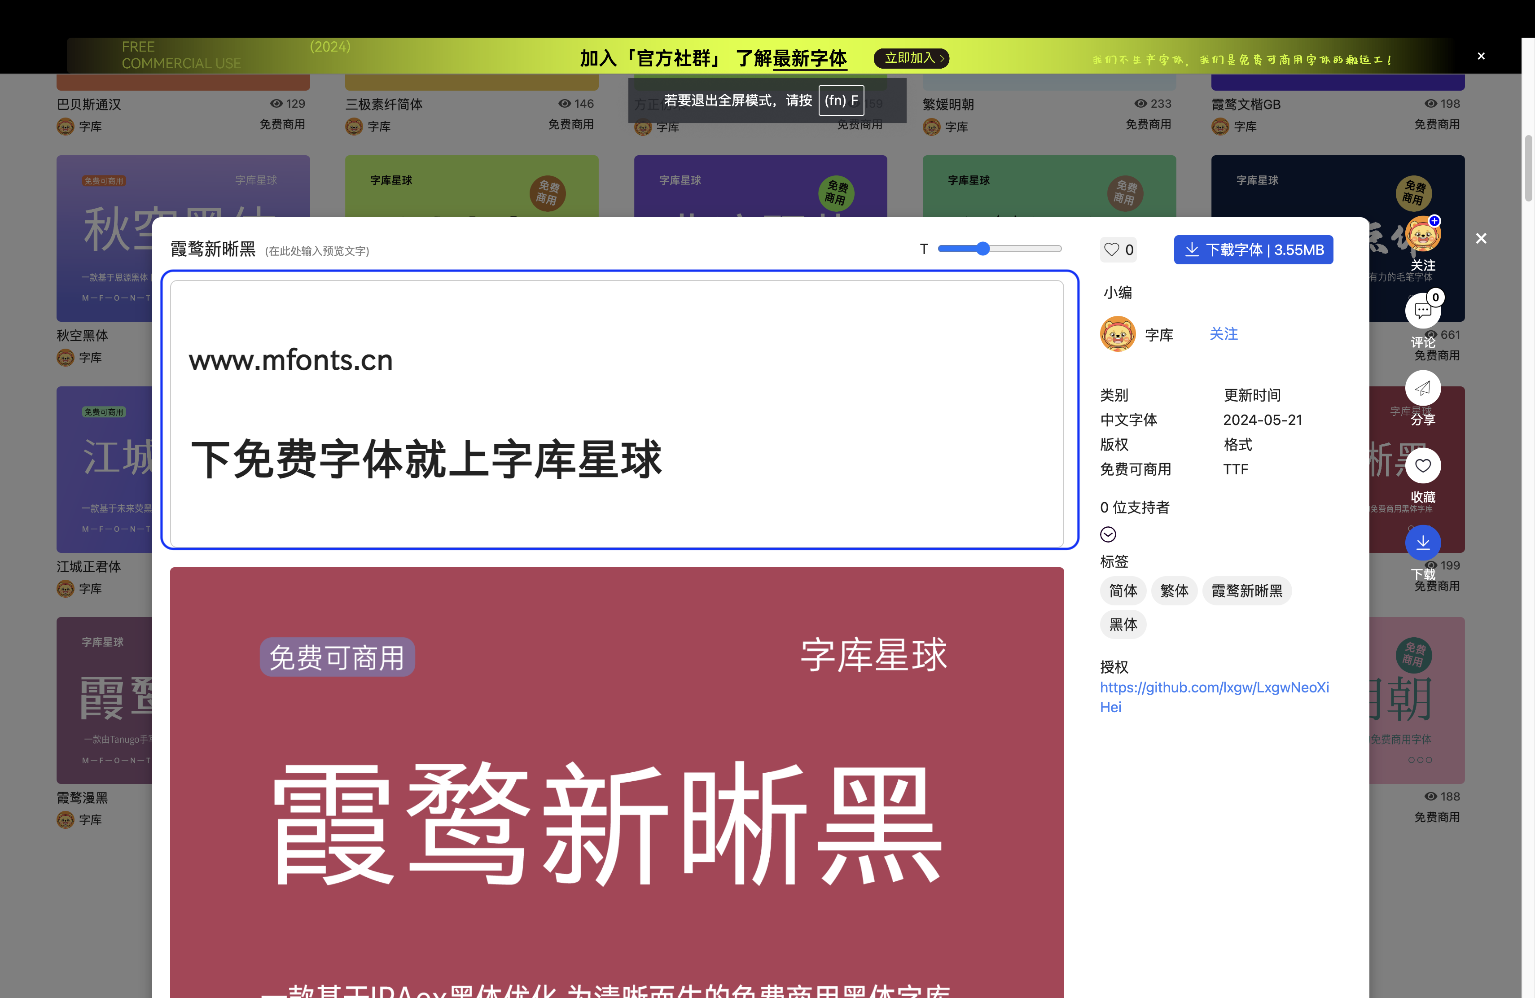Click the floating blue download icon
The height and width of the screenshot is (998, 1535).
pyautogui.click(x=1422, y=542)
